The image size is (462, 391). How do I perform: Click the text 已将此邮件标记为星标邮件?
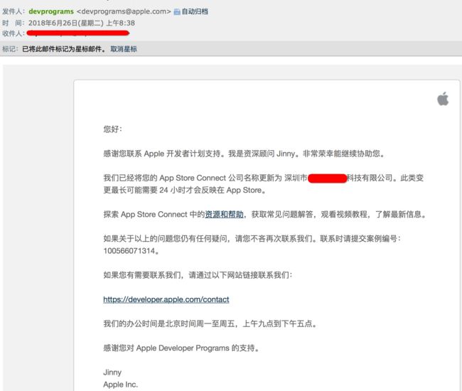(62, 49)
